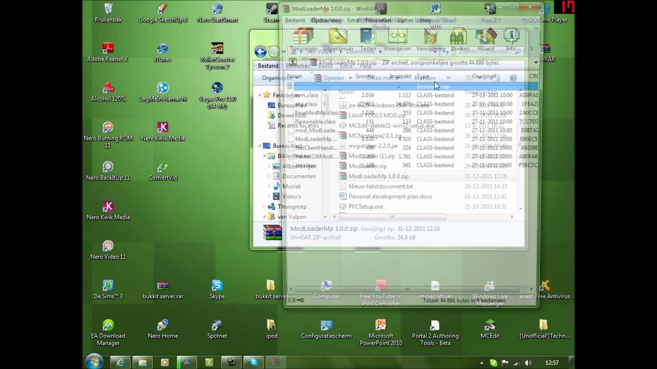Select PFCSetup.exe in the file list

[x=365, y=207]
